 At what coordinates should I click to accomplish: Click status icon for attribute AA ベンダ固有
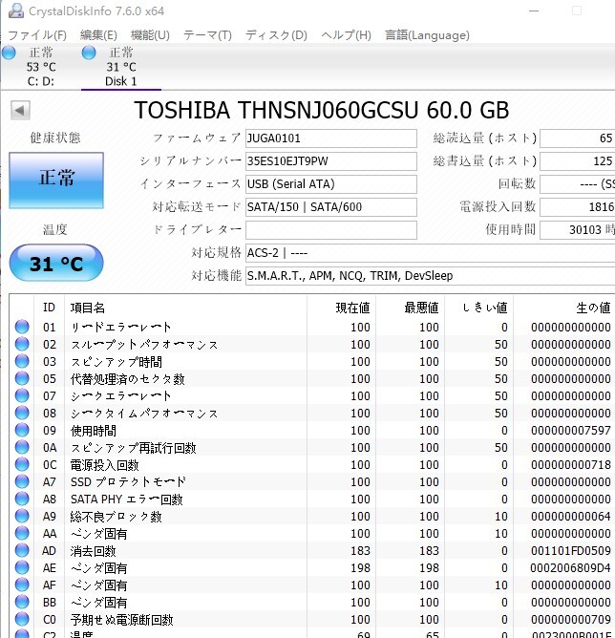[22, 533]
